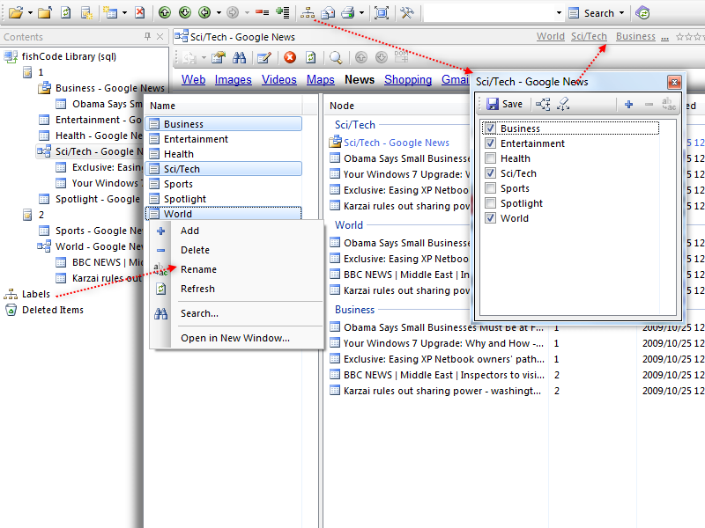Select the Sports label in Name list
The height and width of the screenshot is (528, 705).
224,184
